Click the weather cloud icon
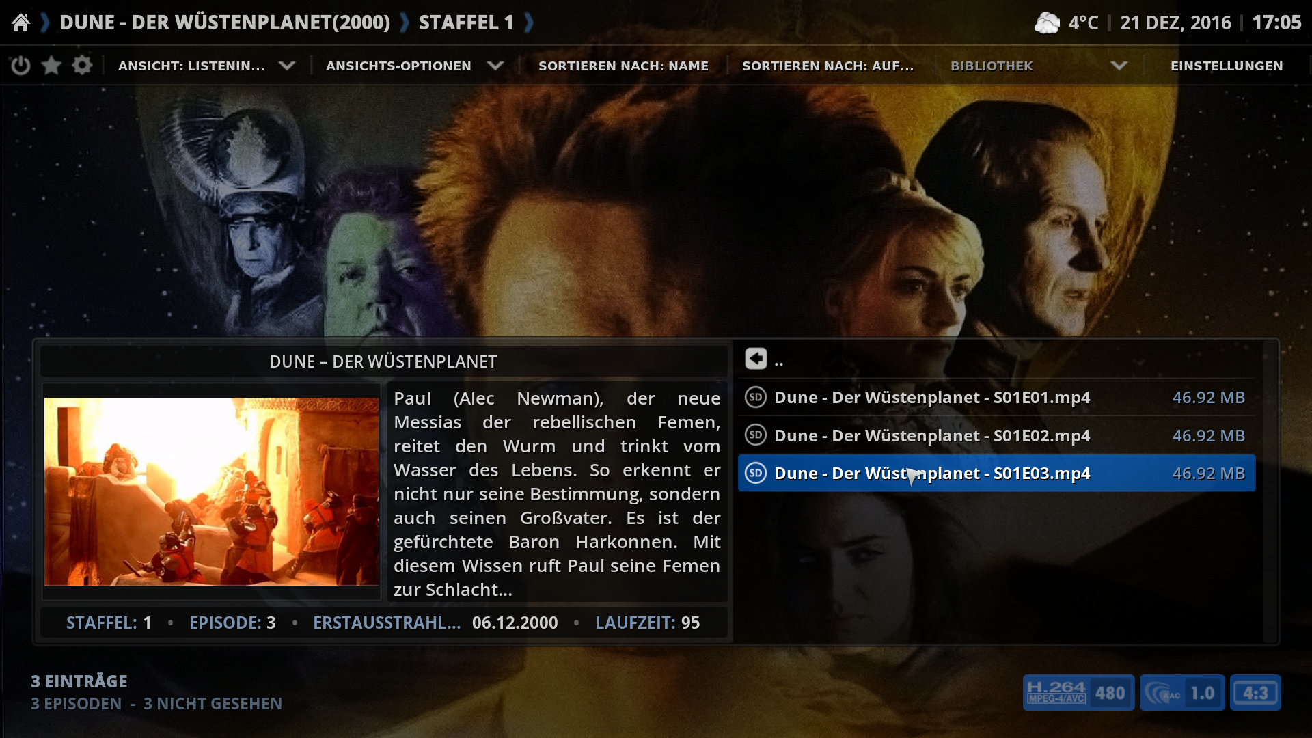The width and height of the screenshot is (1312, 738). (x=1047, y=23)
